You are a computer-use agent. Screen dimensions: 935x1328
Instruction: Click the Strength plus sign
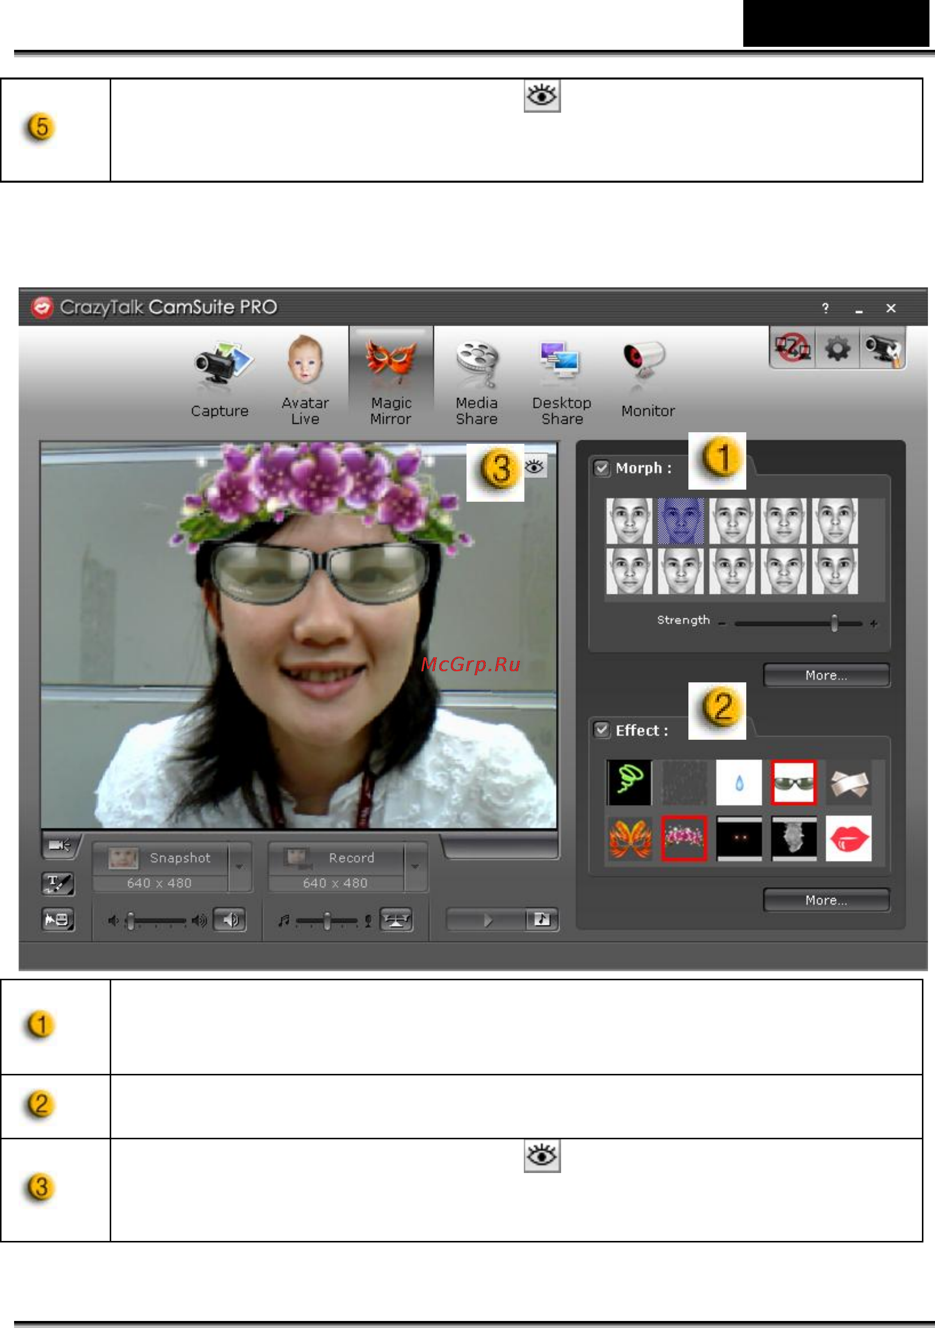coord(873,623)
